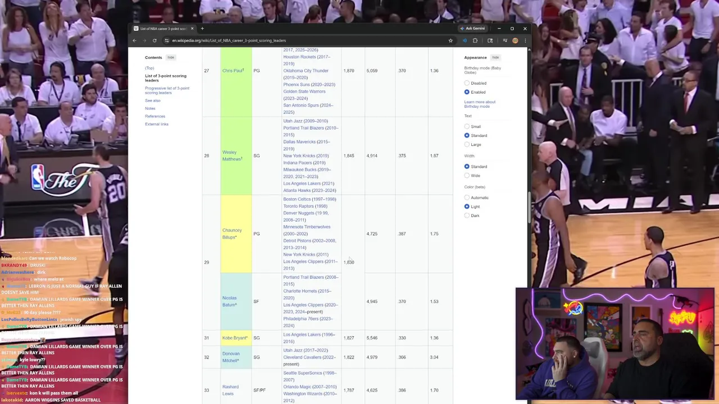Click the 5,546 value in Kobe Bryant row
719x404 pixels.
372,338
